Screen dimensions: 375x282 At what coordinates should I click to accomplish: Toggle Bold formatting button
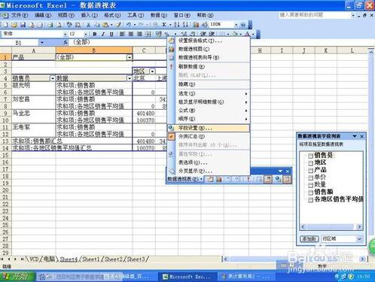[95, 34]
